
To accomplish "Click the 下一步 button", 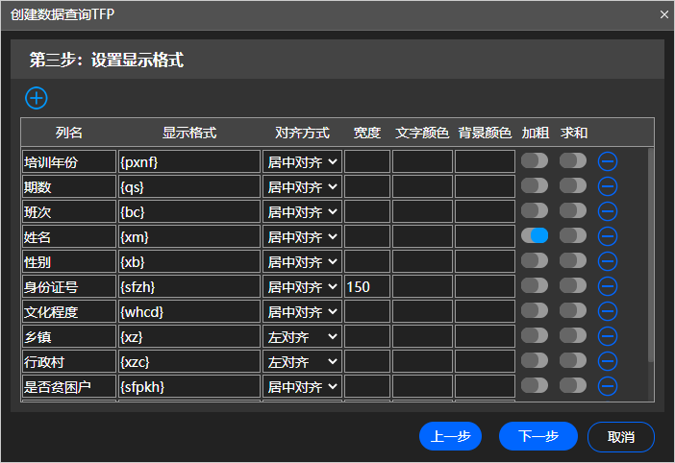I will [538, 436].
